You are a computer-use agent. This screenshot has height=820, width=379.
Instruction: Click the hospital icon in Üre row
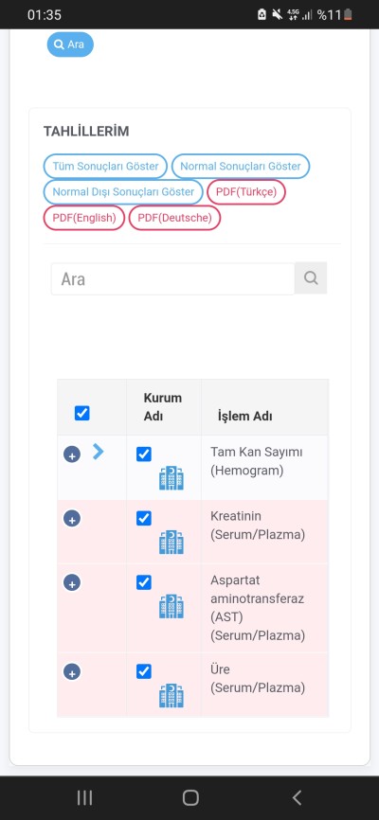171,696
